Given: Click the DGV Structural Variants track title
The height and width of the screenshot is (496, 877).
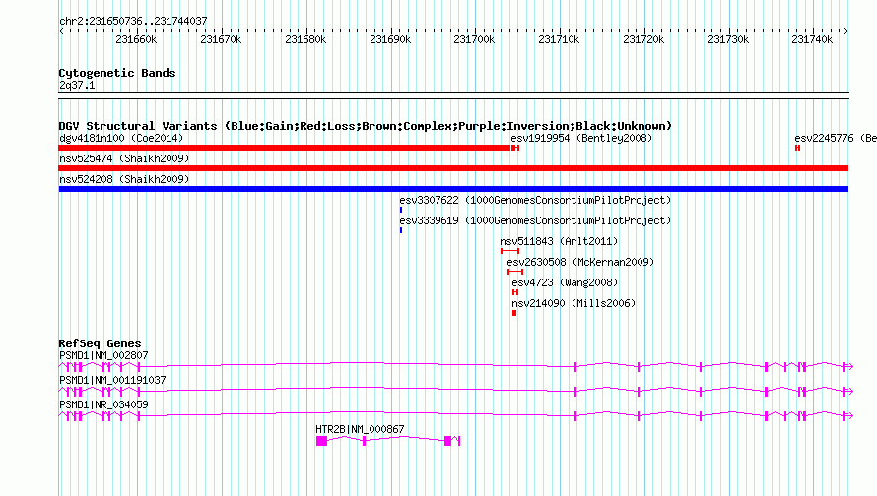Looking at the screenshot, I should click(x=366, y=126).
